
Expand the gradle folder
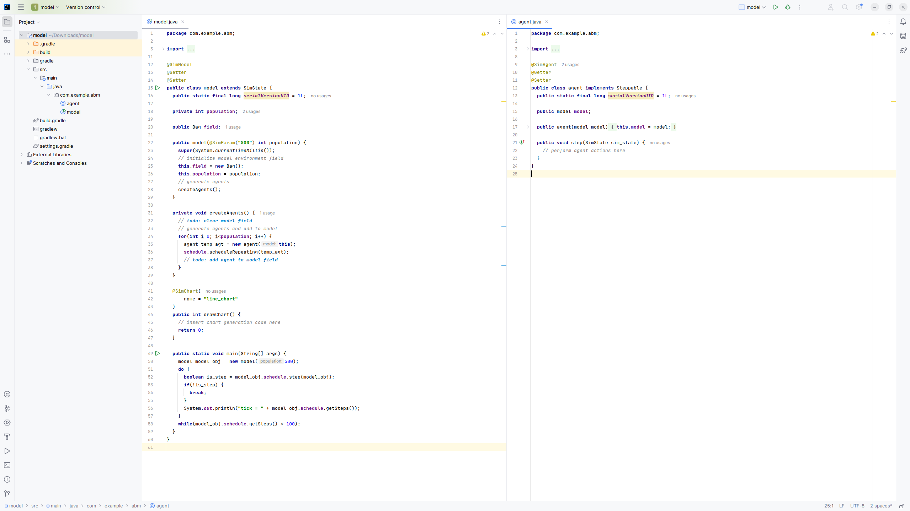coord(28,61)
